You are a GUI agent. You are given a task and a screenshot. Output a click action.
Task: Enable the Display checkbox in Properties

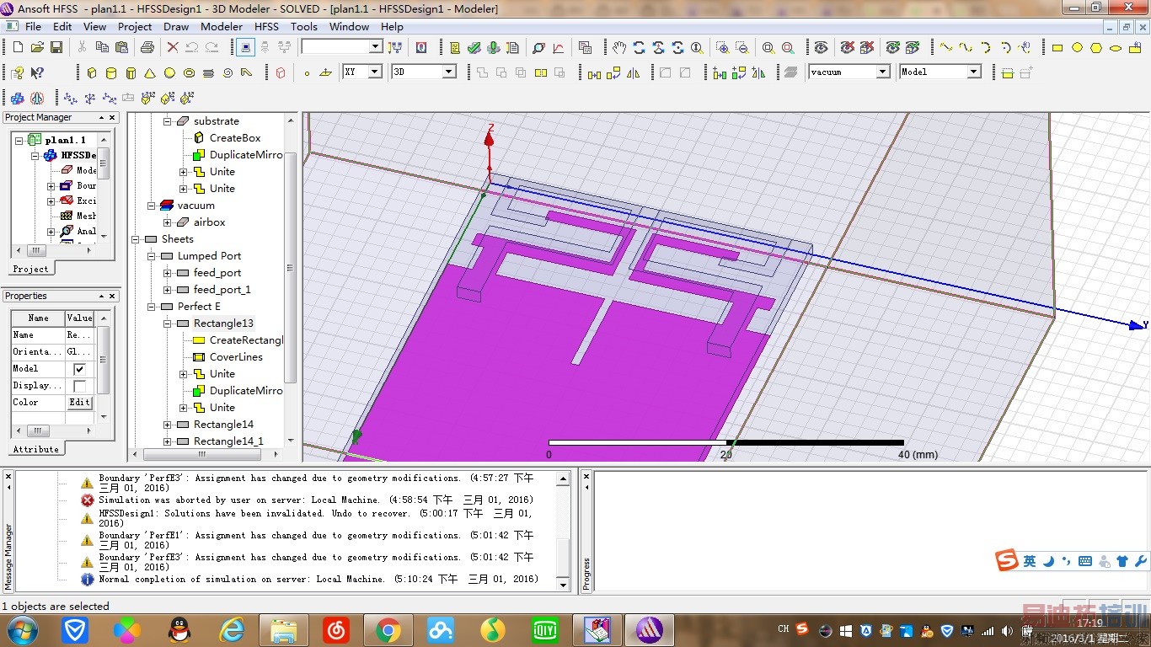point(79,386)
